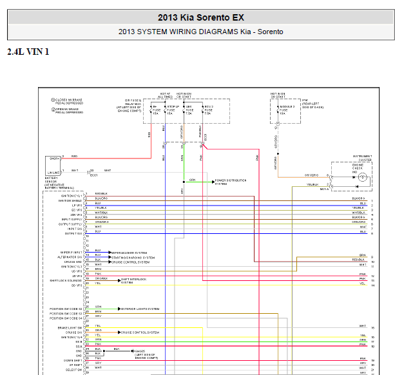Click the ground dot symbol at GM G05
Image resolution: width=395 pixels, height=375 pixels.
(x=133, y=351)
